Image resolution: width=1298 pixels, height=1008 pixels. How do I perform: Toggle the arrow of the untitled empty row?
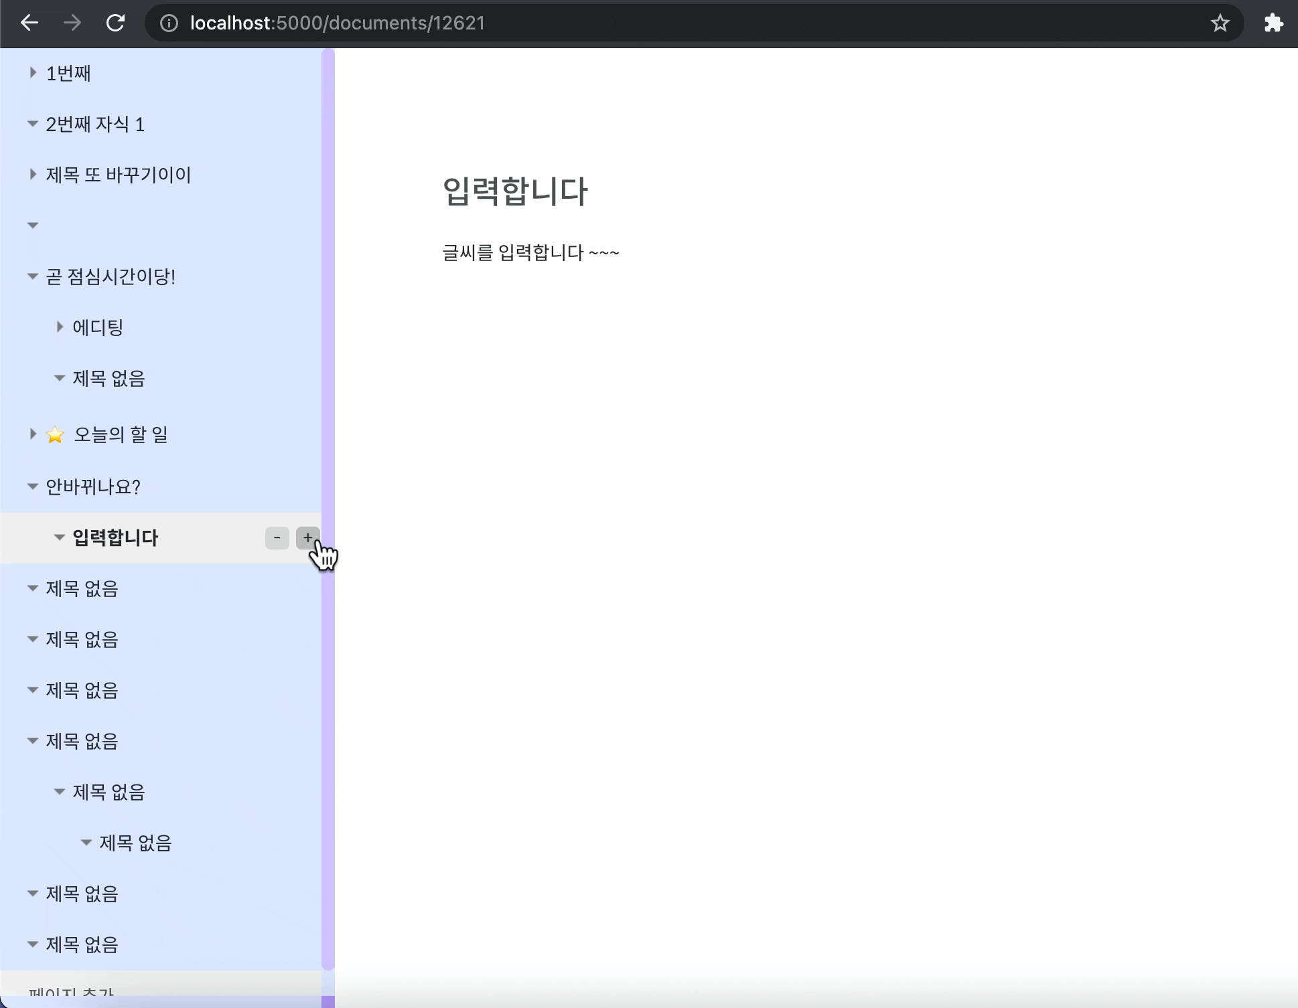pyautogui.click(x=33, y=226)
